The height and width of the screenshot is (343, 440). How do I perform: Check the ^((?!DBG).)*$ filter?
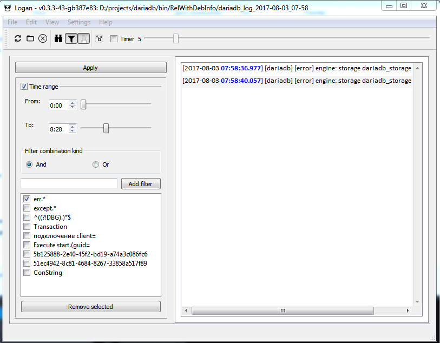click(27, 217)
